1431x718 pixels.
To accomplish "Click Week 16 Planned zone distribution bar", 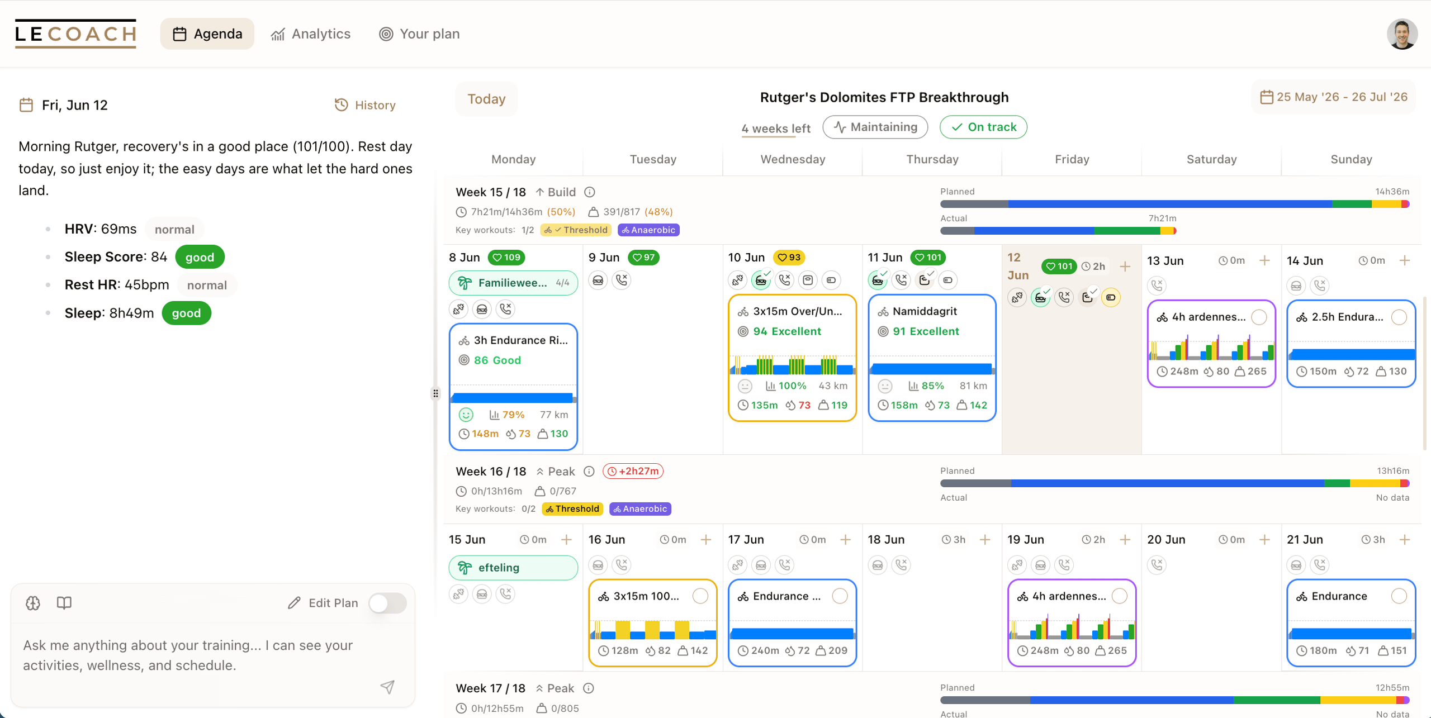I will tap(1175, 484).
